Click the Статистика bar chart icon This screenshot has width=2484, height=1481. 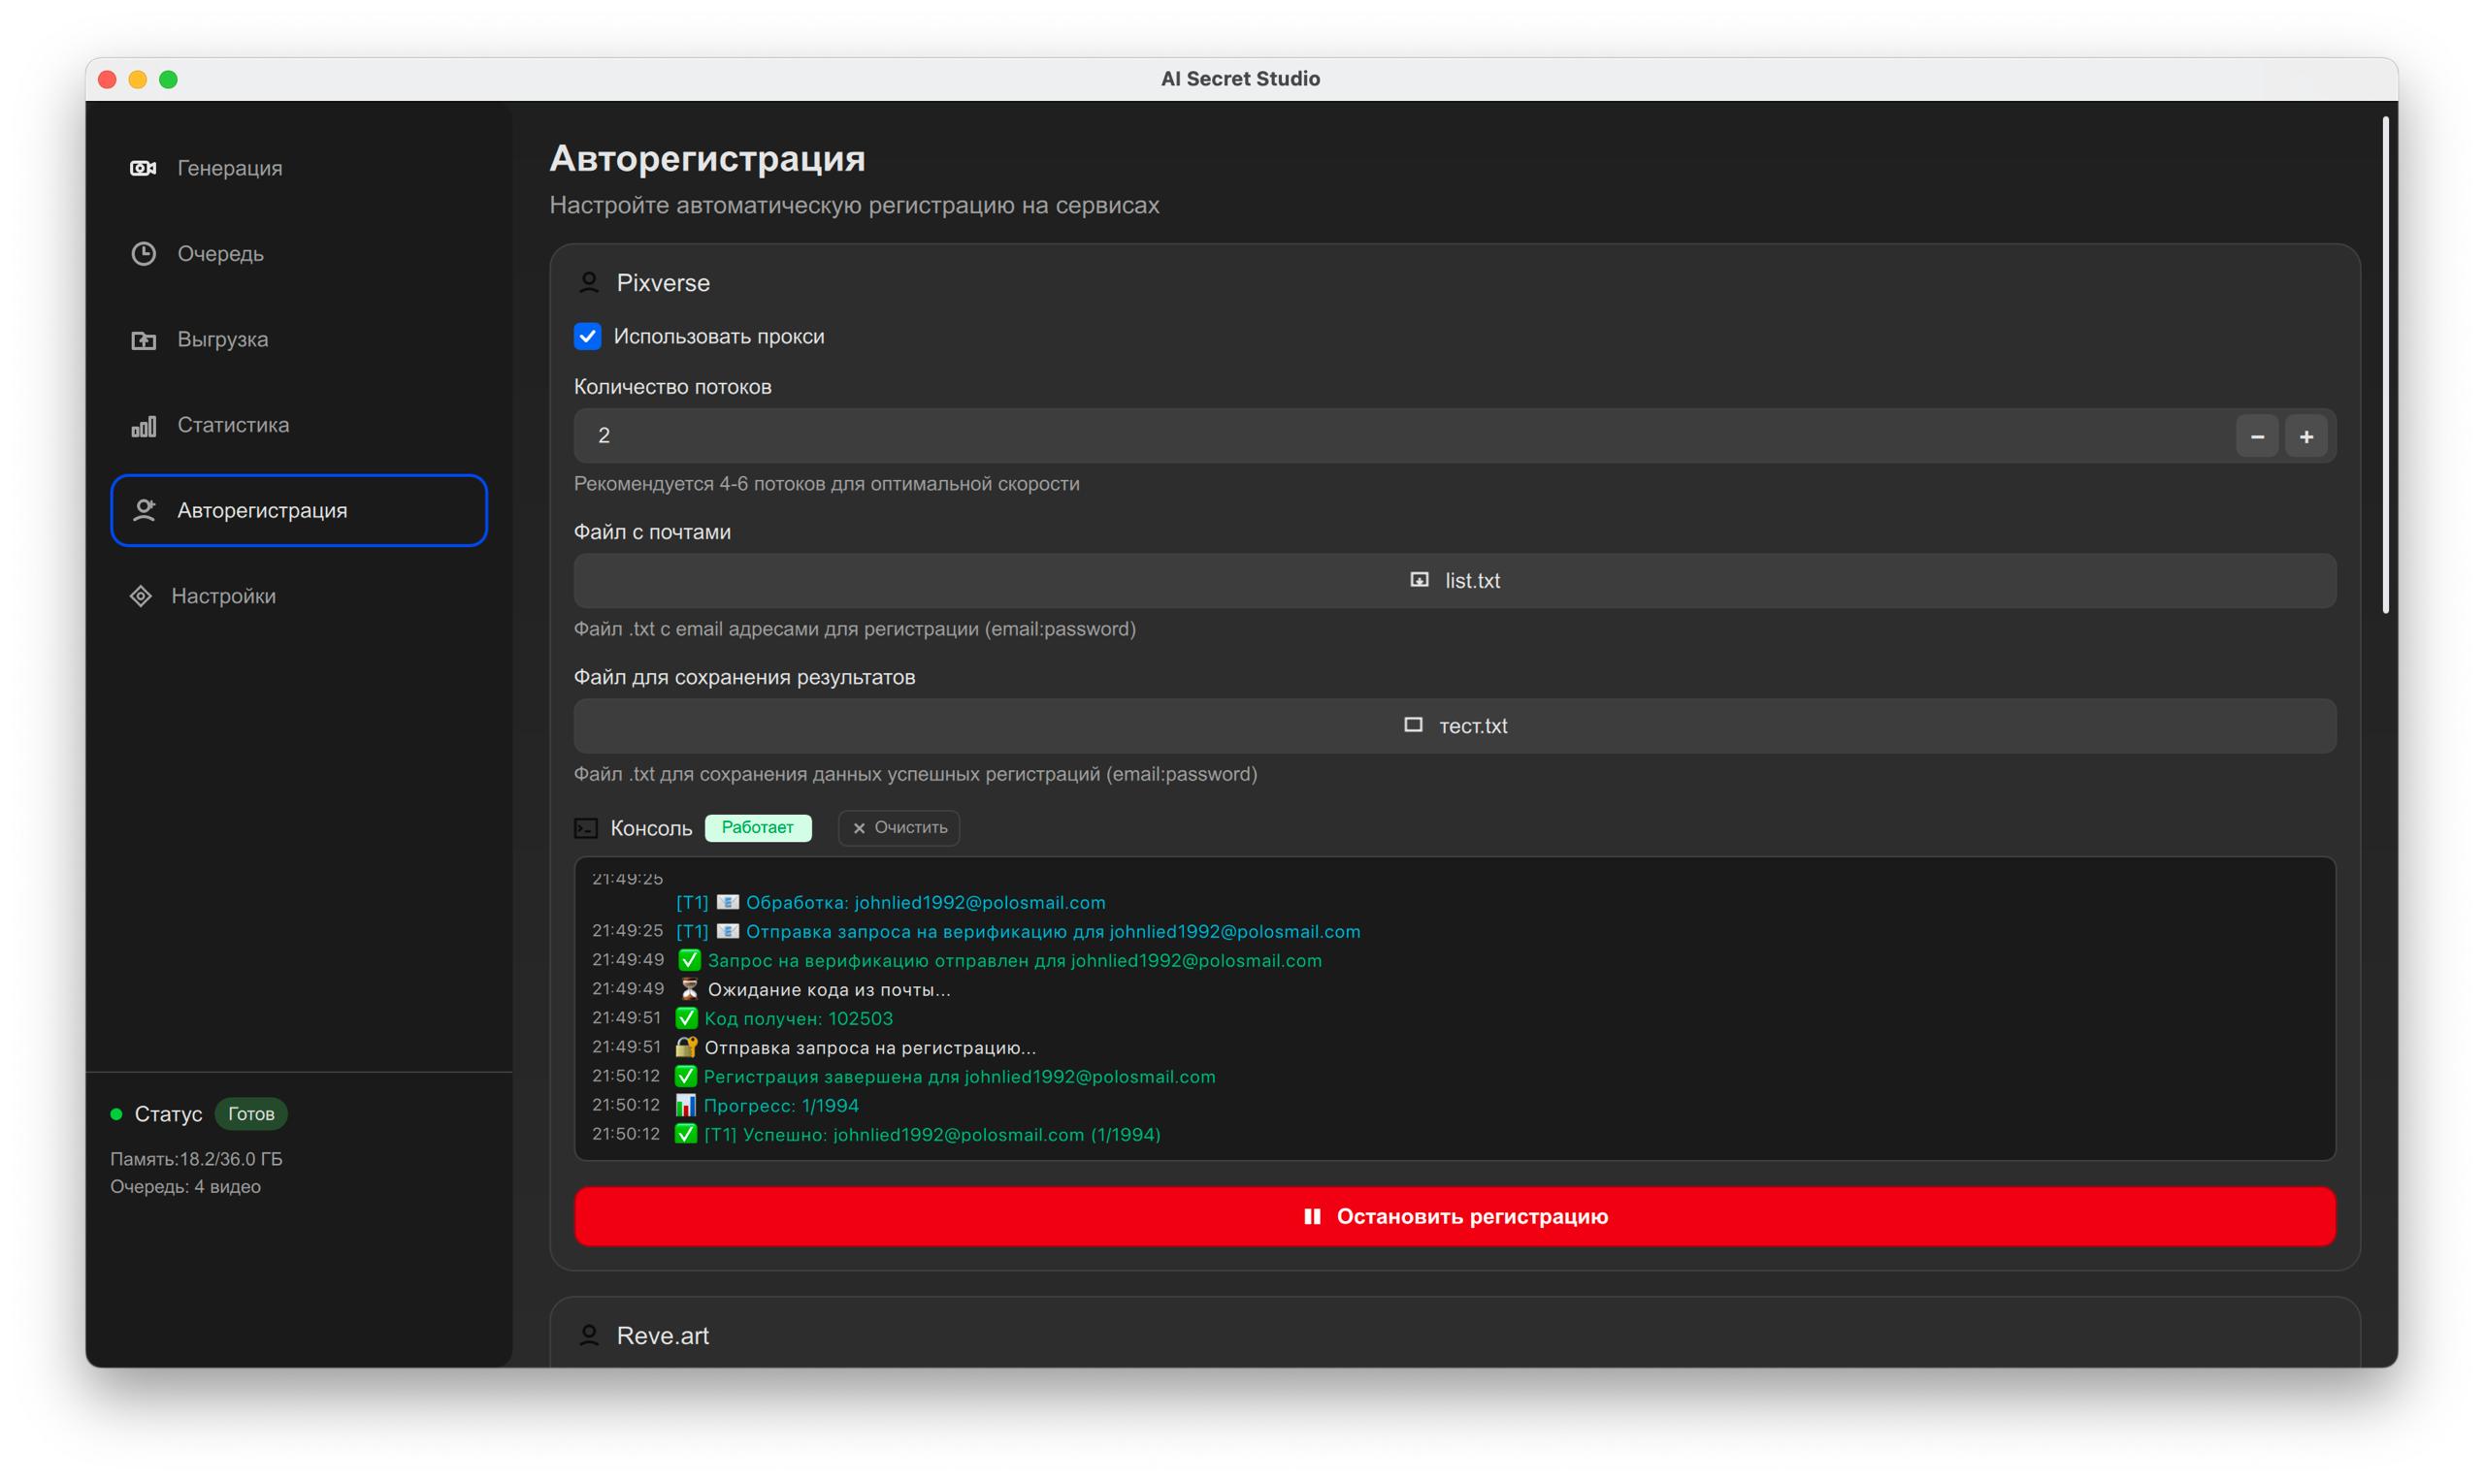tap(144, 426)
